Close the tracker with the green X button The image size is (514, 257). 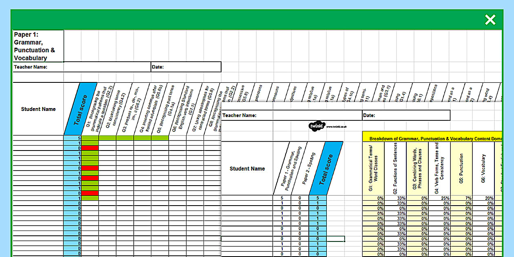tap(490, 20)
